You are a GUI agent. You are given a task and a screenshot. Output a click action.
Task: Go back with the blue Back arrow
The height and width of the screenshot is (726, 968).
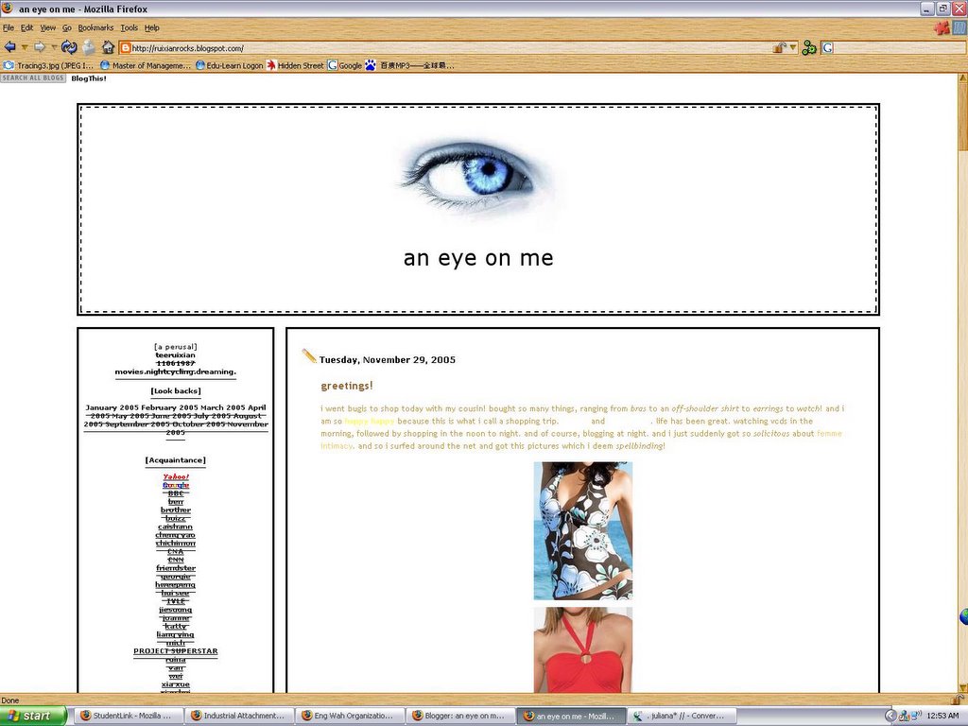coord(9,47)
